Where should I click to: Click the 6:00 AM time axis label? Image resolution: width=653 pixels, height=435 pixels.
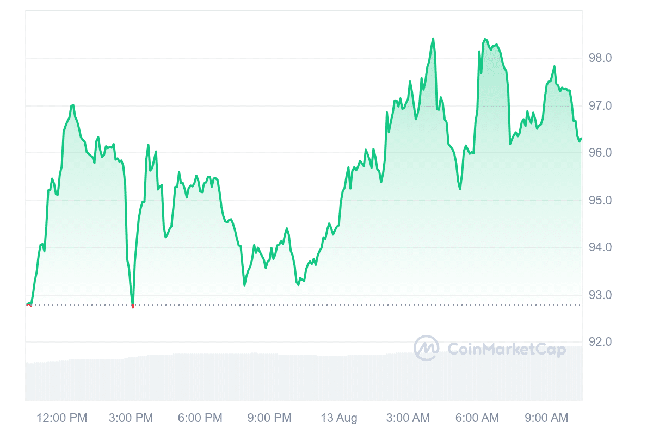477,418
